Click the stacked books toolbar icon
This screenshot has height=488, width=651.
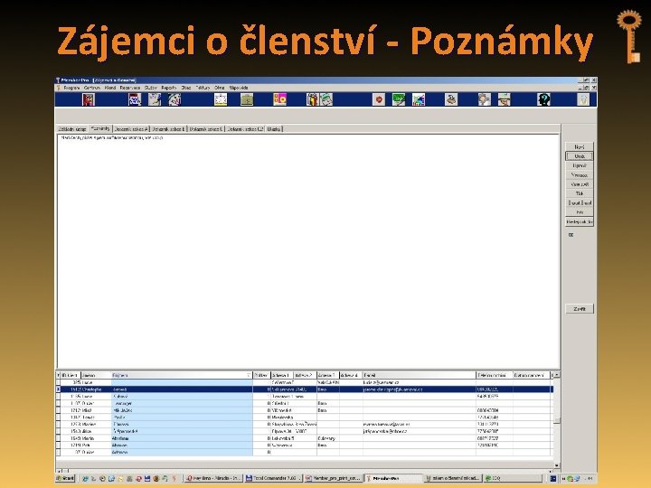[312, 99]
